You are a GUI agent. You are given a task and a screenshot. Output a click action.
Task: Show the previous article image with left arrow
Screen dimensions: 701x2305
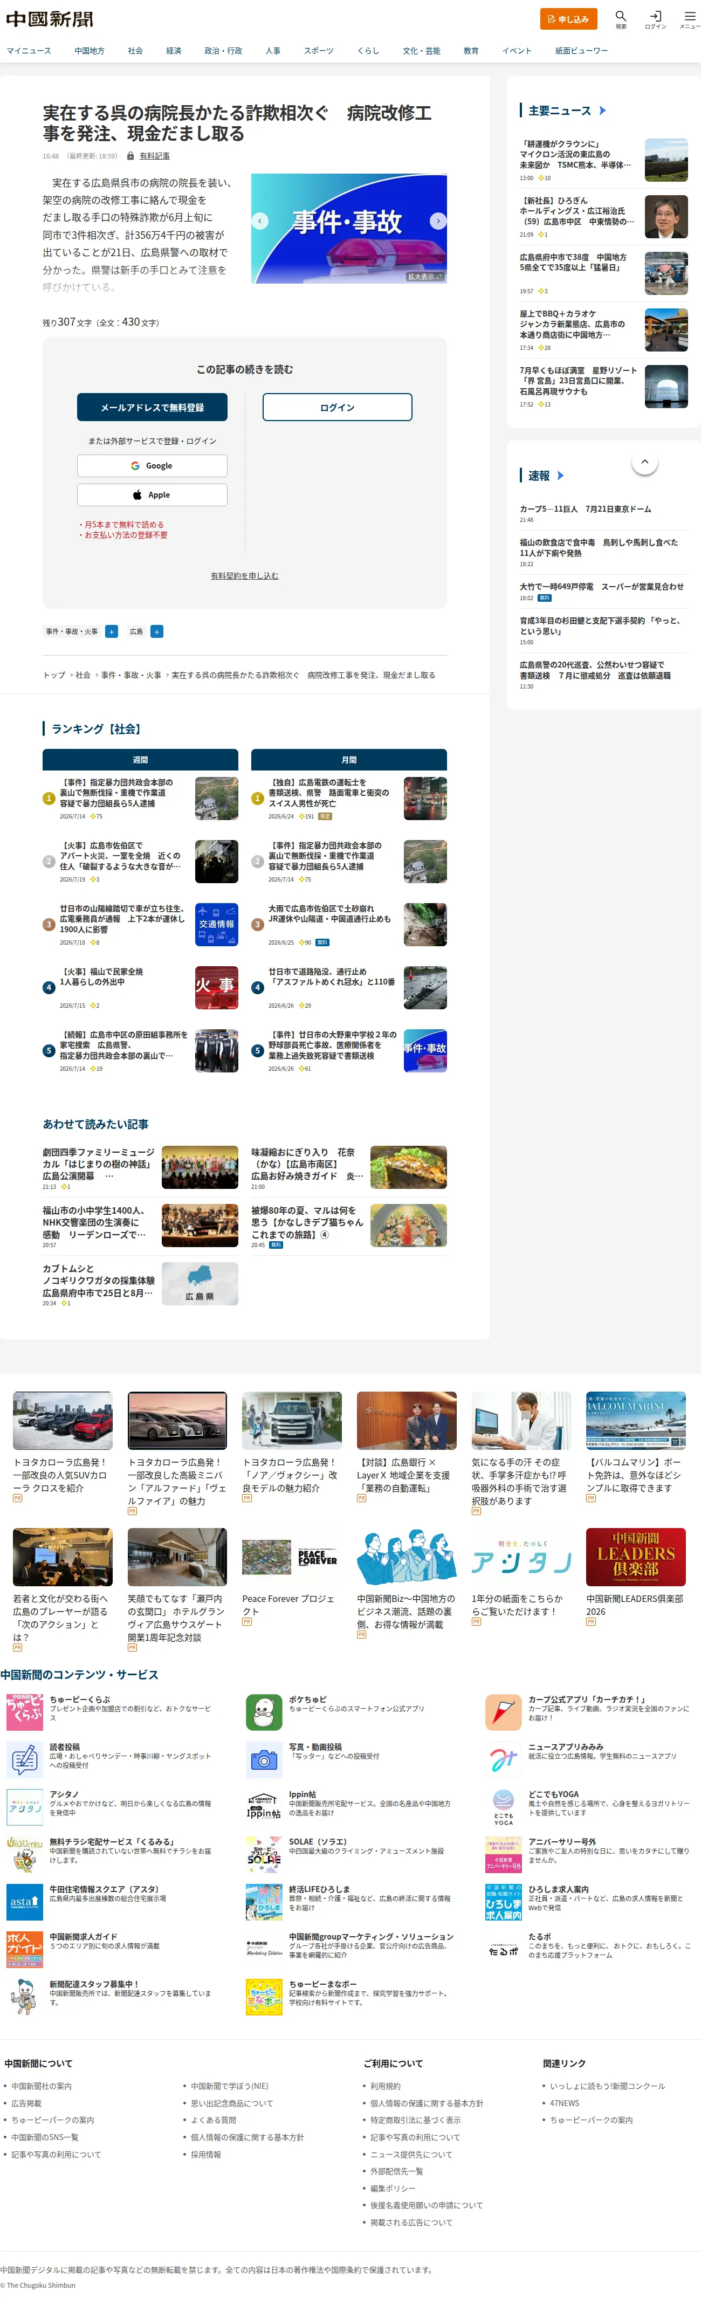[x=260, y=220]
